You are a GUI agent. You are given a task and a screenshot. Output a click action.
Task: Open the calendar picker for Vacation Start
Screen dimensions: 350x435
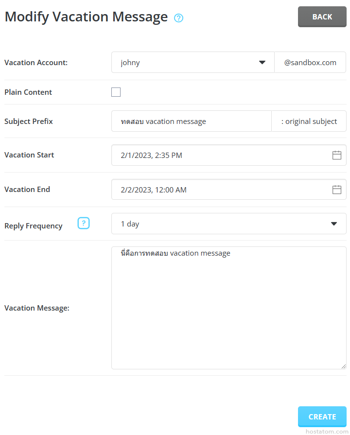point(336,155)
